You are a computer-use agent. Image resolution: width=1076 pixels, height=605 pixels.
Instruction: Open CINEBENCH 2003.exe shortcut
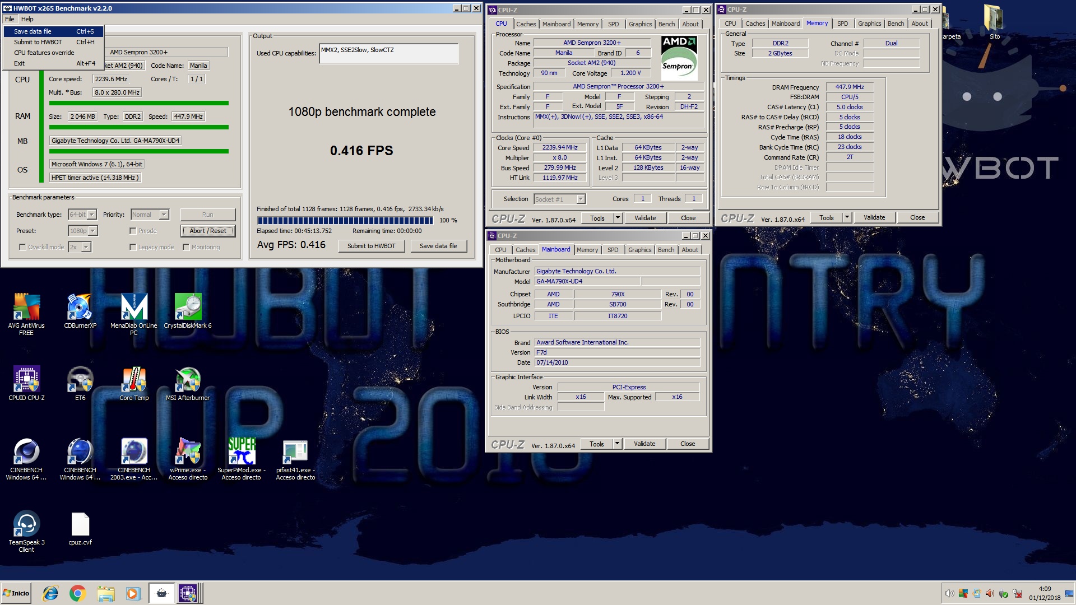(x=134, y=459)
